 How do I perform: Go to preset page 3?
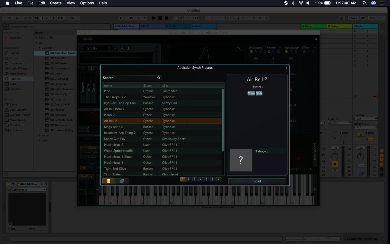(x=194, y=179)
